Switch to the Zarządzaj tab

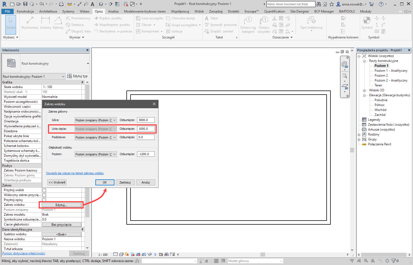pyautogui.click(x=216, y=11)
